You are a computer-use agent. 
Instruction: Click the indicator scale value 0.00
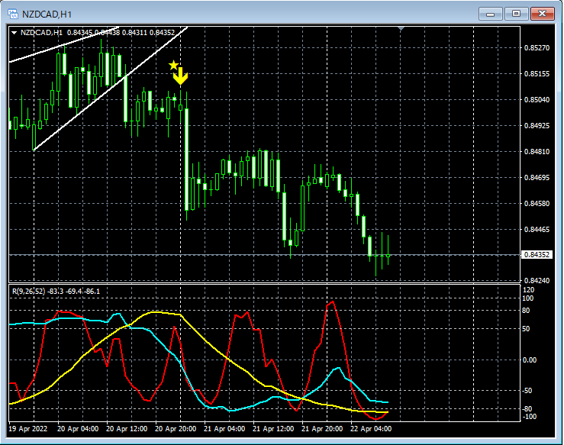coord(530,360)
